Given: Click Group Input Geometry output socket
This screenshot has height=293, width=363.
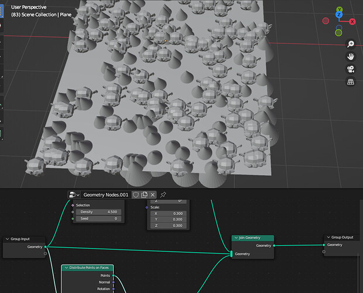Looking at the screenshot, I should [46, 247].
